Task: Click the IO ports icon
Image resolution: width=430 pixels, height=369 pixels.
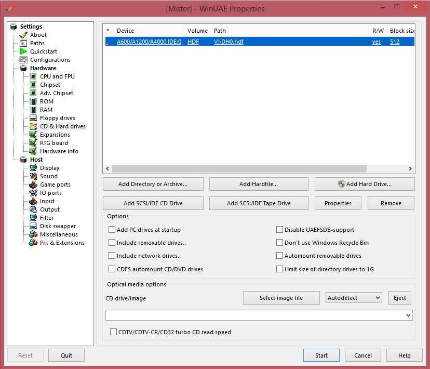Action: point(33,193)
